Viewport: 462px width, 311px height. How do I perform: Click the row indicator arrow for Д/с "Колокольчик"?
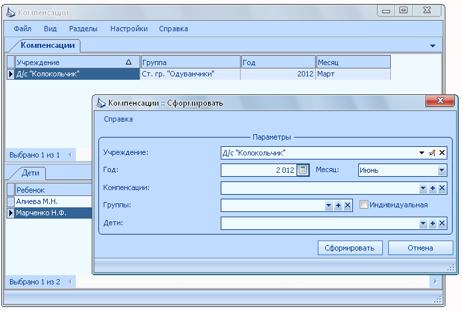[11, 74]
